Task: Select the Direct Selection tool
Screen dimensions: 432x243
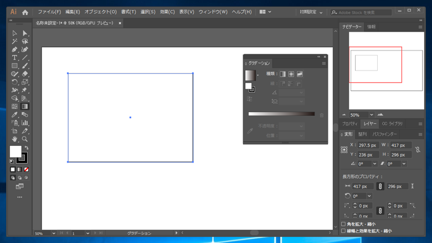Action: [25, 33]
